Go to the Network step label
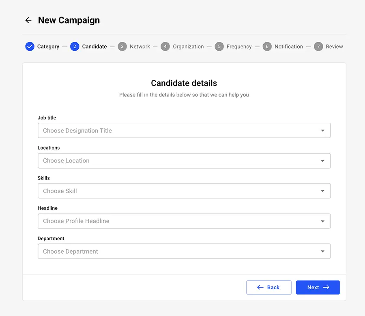The width and height of the screenshot is (365, 316). 140,47
